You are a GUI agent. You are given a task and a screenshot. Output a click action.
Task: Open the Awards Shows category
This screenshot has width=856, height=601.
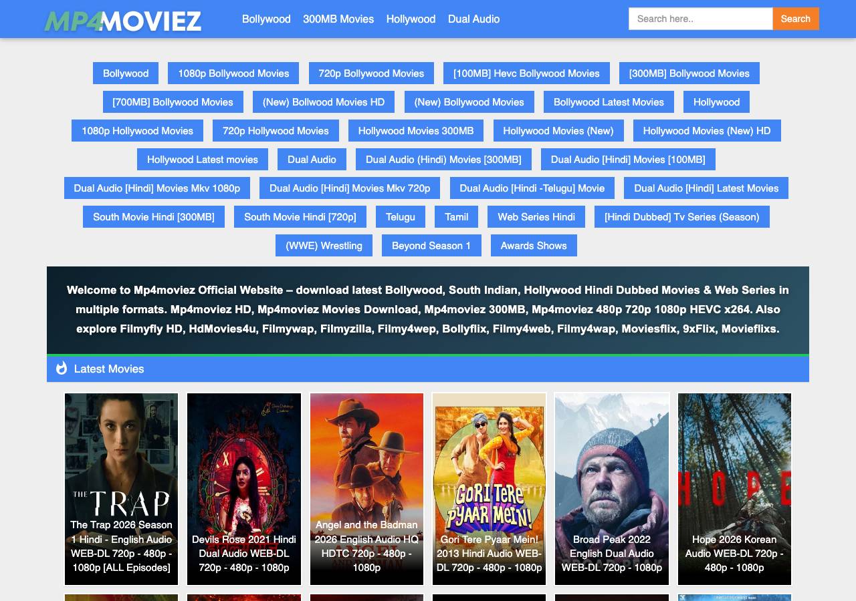pyautogui.click(x=534, y=246)
